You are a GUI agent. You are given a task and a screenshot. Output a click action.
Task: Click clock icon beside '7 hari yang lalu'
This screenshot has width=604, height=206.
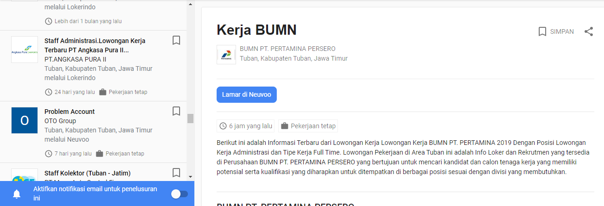[48, 154]
